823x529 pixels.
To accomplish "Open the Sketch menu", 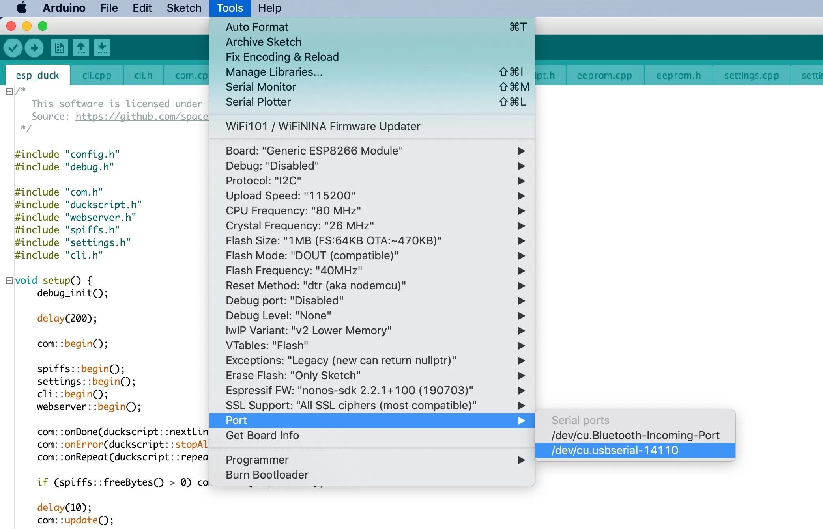I will tap(184, 8).
